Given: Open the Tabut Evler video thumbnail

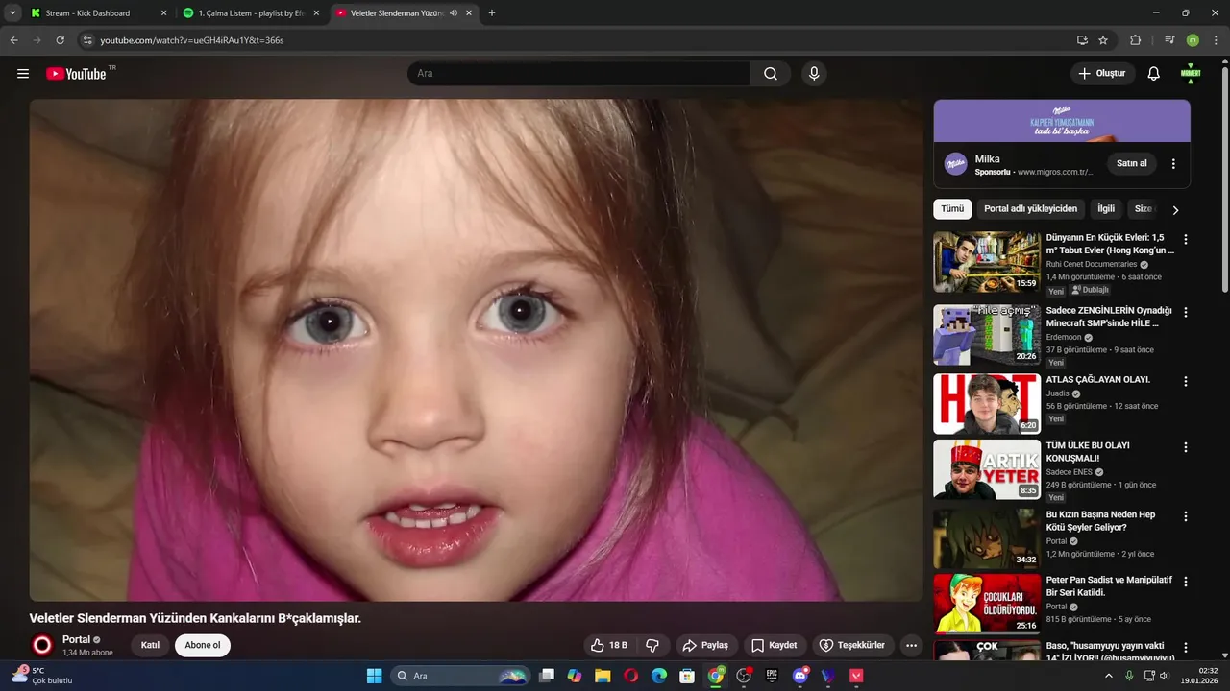Looking at the screenshot, I should pos(987,261).
